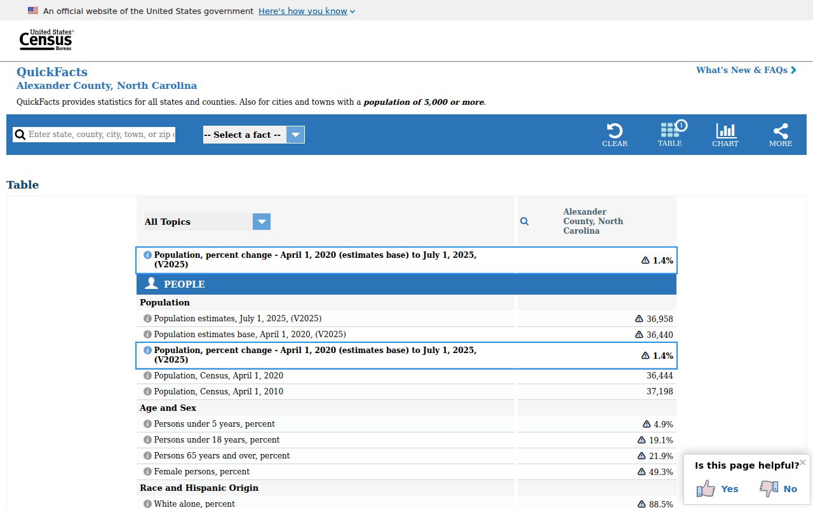Click info icon for Population estimates, July 1, 2025
813x508 pixels.
click(147, 319)
